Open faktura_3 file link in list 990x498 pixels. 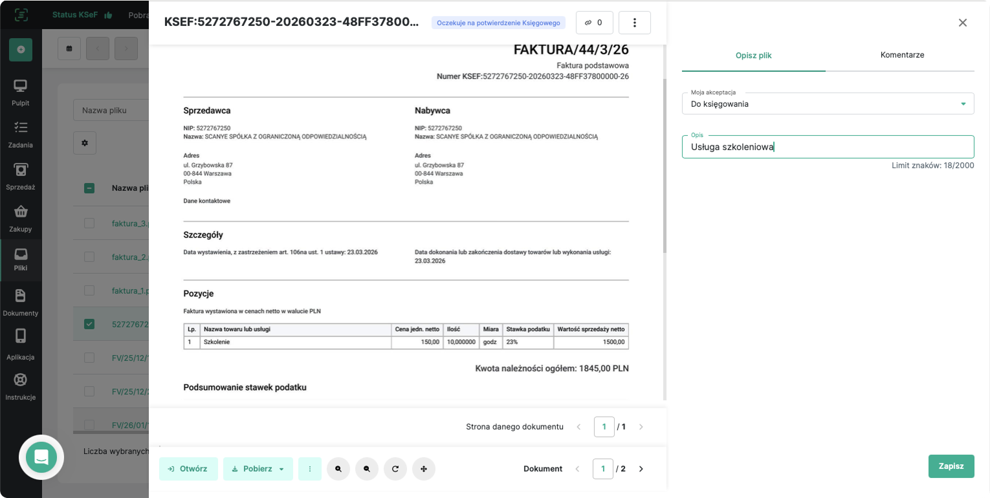(x=130, y=223)
